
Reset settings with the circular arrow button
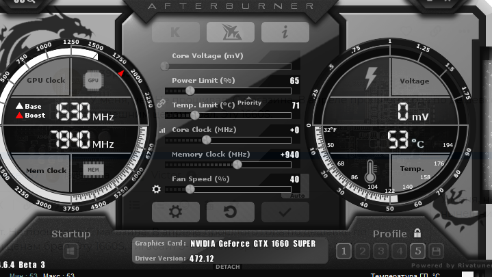(x=231, y=212)
